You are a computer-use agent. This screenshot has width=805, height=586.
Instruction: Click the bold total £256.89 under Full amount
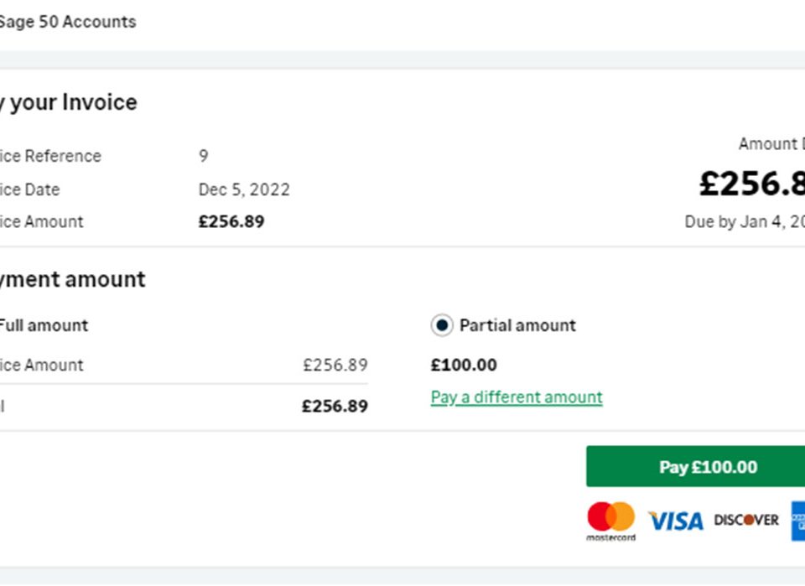[335, 406]
